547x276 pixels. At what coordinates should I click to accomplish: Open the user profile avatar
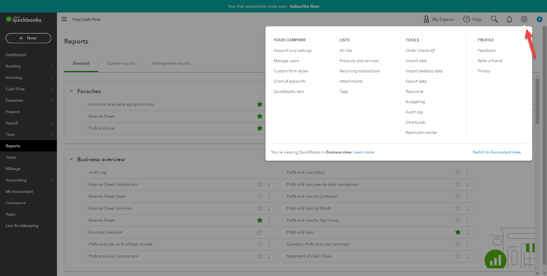(539, 19)
